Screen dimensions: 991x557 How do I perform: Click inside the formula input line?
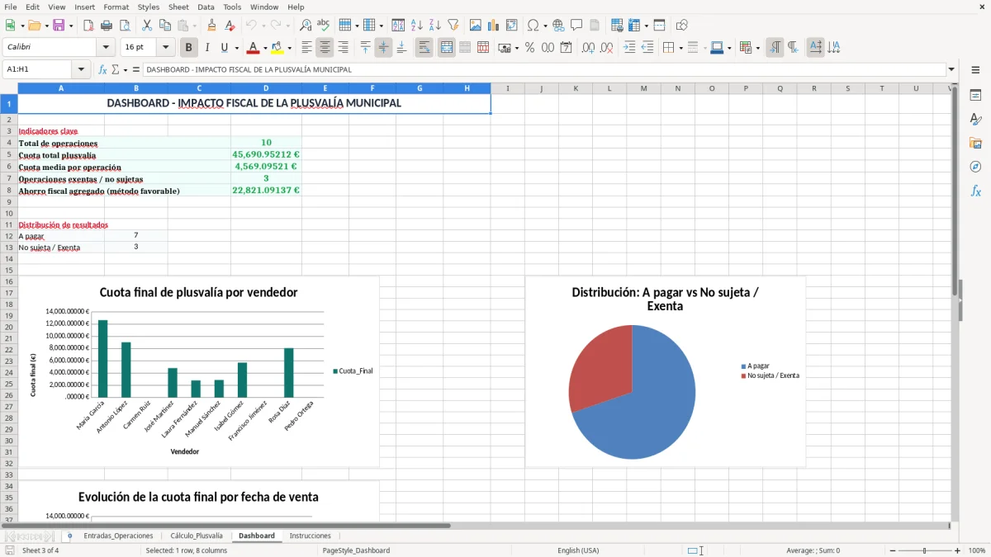tap(544, 70)
